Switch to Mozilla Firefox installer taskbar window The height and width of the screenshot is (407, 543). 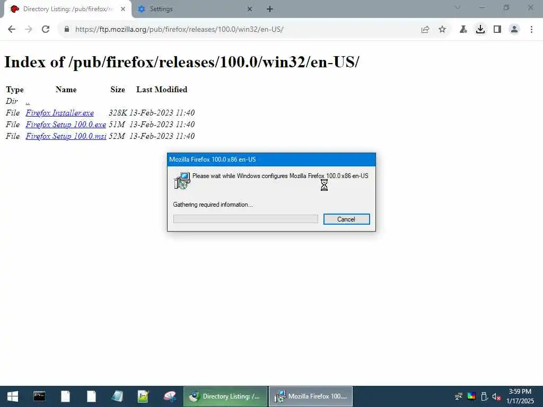pos(311,396)
